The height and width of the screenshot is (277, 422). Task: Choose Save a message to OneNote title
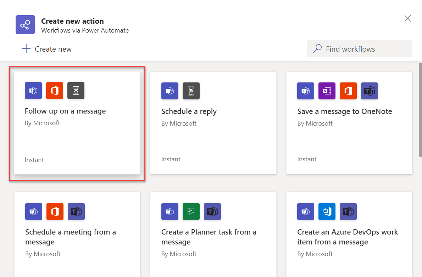[344, 111]
